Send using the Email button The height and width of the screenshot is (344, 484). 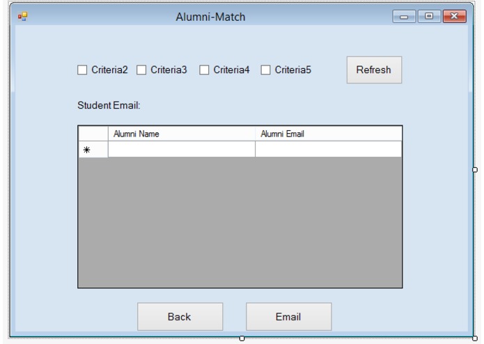click(288, 317)
